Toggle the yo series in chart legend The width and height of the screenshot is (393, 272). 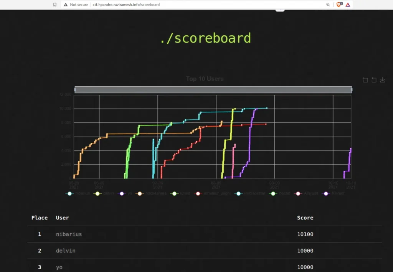(x=125, y=193)
